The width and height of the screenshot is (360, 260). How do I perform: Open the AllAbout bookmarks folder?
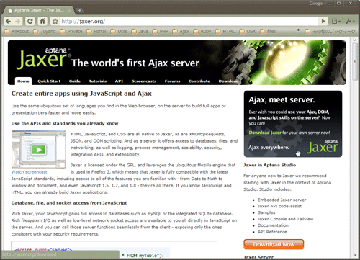(x=17, y=32)
